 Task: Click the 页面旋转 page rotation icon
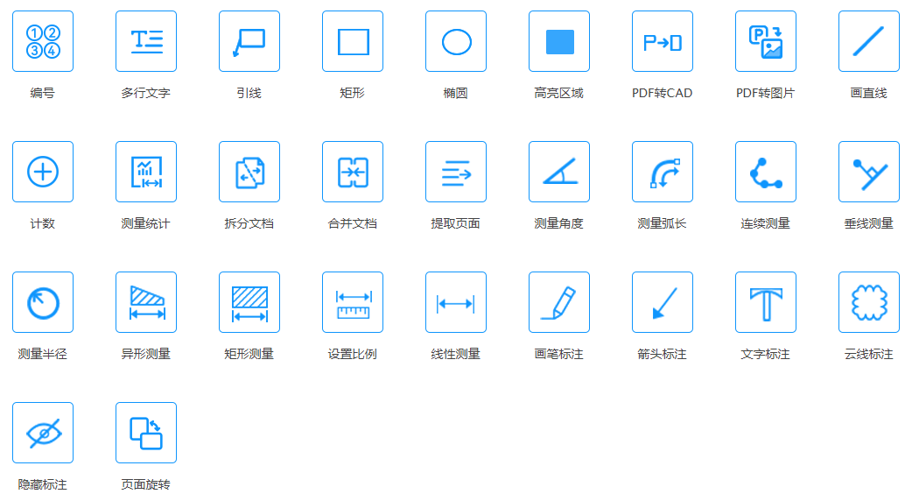coord(146,433)
